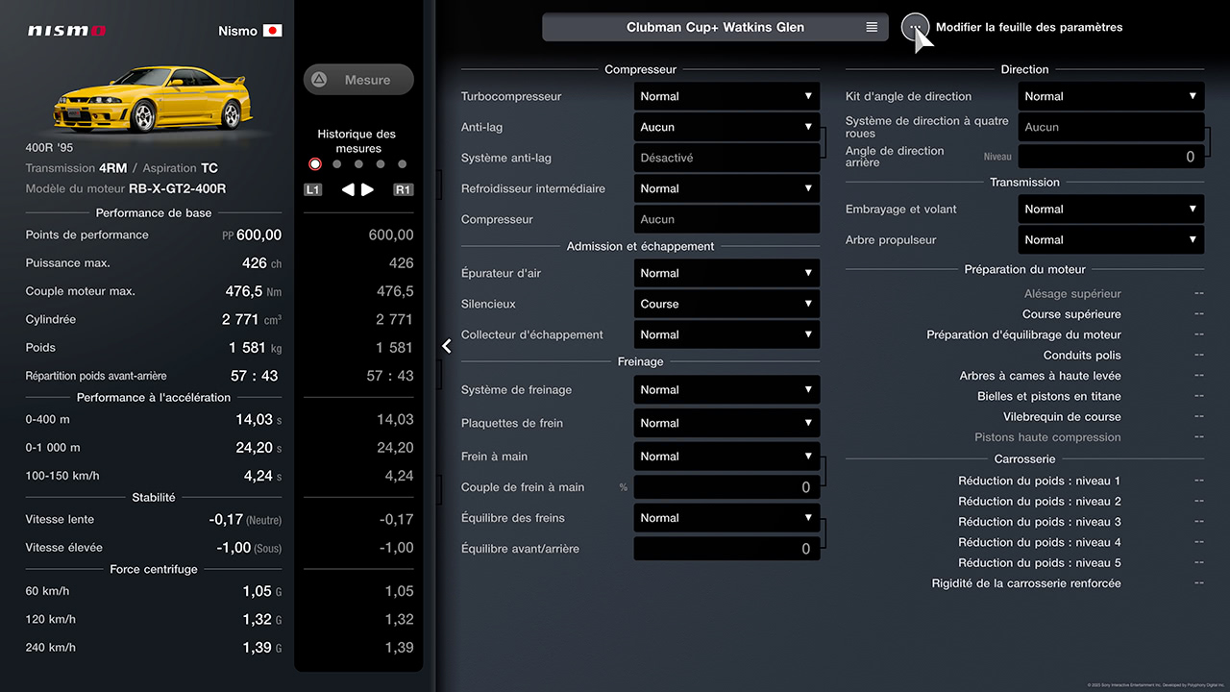Click the three-dots settings sheet options icon
Viewport: 1230px width, 692px height.
click(x=915, y=27)
